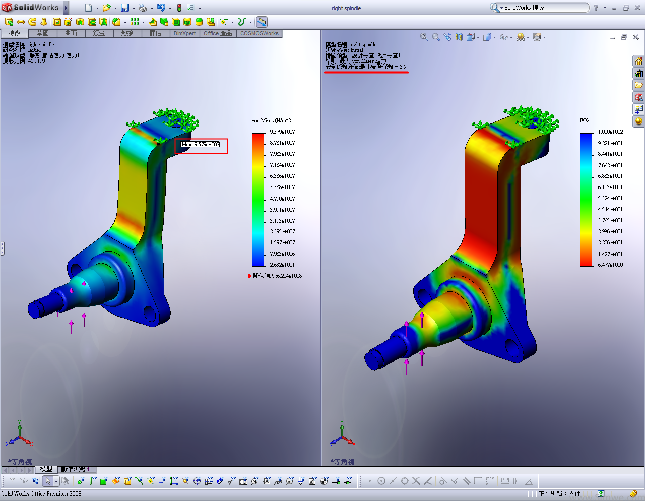645x501 pixels.
Task: Switch to the DimXpert tab
Action: click(184, 33)
